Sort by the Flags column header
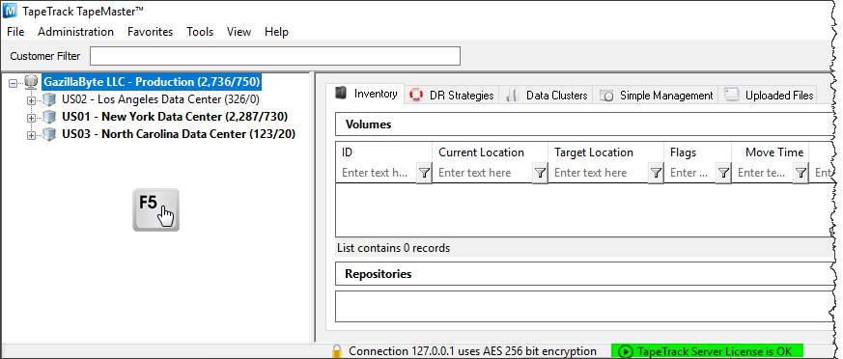 697,152
